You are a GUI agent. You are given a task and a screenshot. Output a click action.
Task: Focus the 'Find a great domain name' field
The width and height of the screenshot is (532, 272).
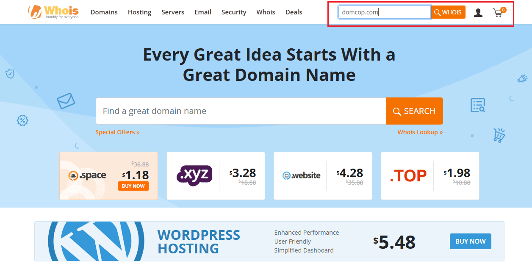click(241, 111)
